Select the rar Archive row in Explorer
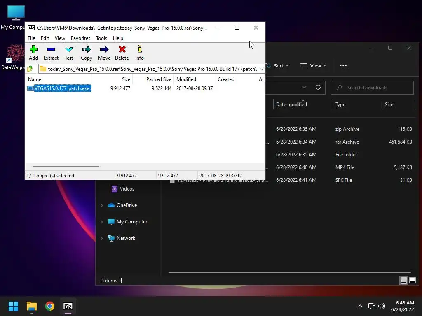The width and height of the screenshot is (422, 316). point(340,142)
